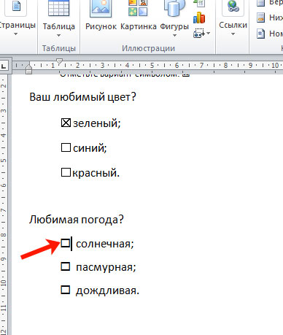The width and height of the screenshot is (283, 335).
Task: Check the синий checkbox
Action: 66,147
